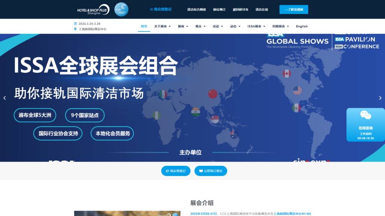385x216 pixels.
Task: Click the Australia flag on the map
Action: [x=234, y=135]
